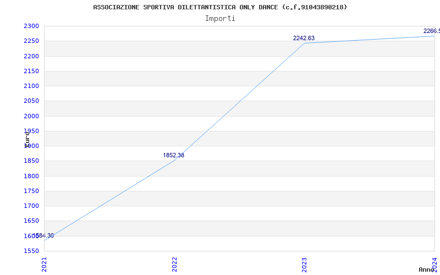Click the 2300 y-axis tick label
Image resolution: width=440 pixels, height=275 pixels.
tap(31, 26)
